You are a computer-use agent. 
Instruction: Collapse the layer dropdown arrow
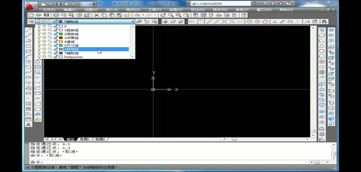pyautogui.click(x=133, y=21)
